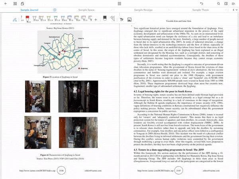Open the document grid overview icon
Screen dimensions: 239x179
[x=15, y=4]
